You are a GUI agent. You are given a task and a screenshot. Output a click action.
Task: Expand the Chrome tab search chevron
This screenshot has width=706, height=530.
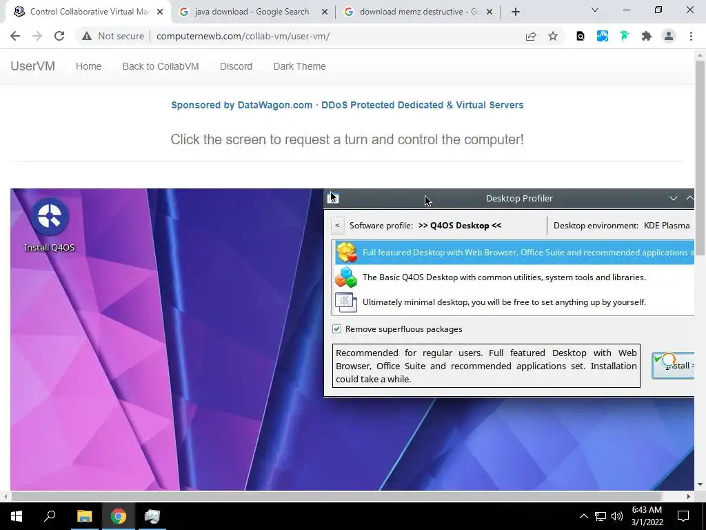[x=595, y=10]
